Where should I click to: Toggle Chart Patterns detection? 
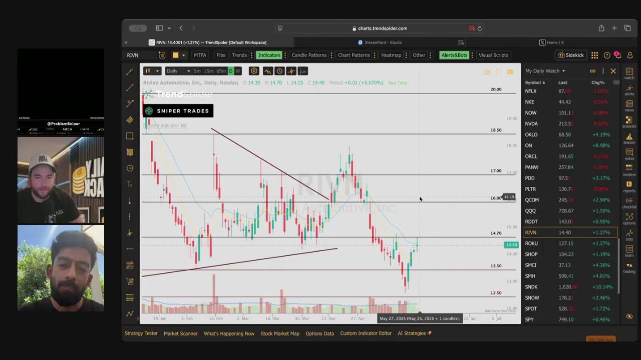[x=354, y=55]
